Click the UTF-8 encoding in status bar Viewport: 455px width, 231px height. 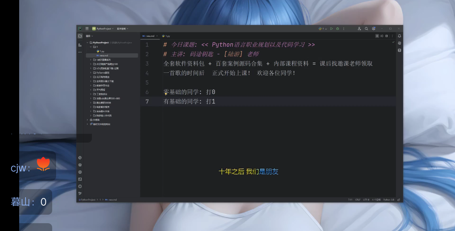pyautogui.click(x=366, y=200)
